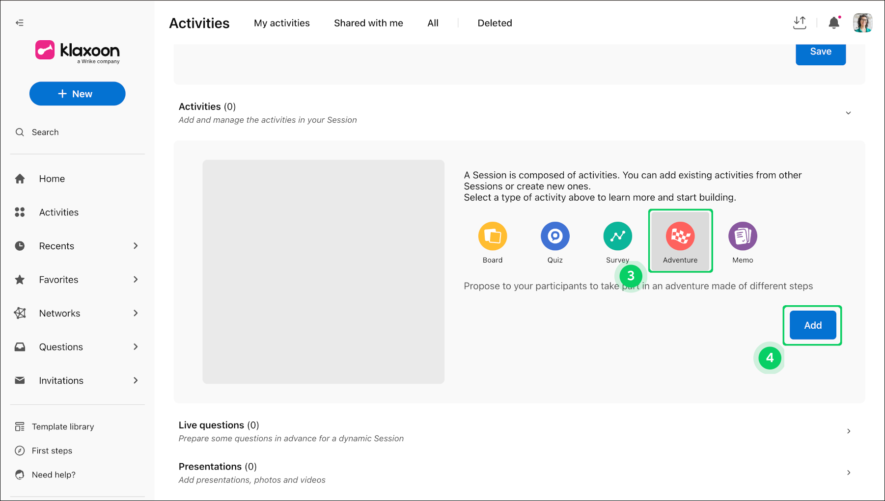Image resolution: width=885 pixels, height=501 pixels.
Task: Expand the Recents submenu chevron
Action: point(136,246)
